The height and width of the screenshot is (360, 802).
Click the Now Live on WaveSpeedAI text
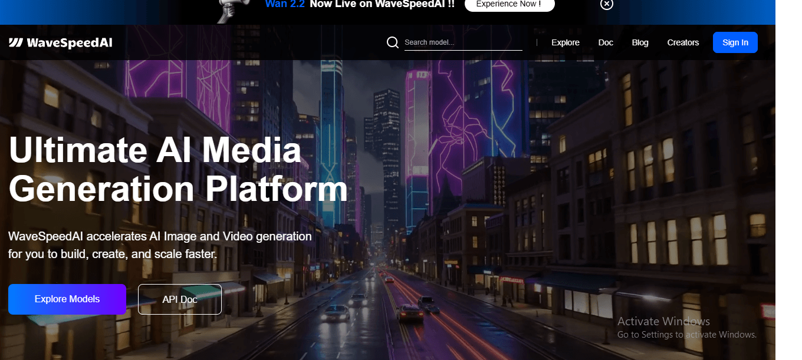[x=382, y=4]
